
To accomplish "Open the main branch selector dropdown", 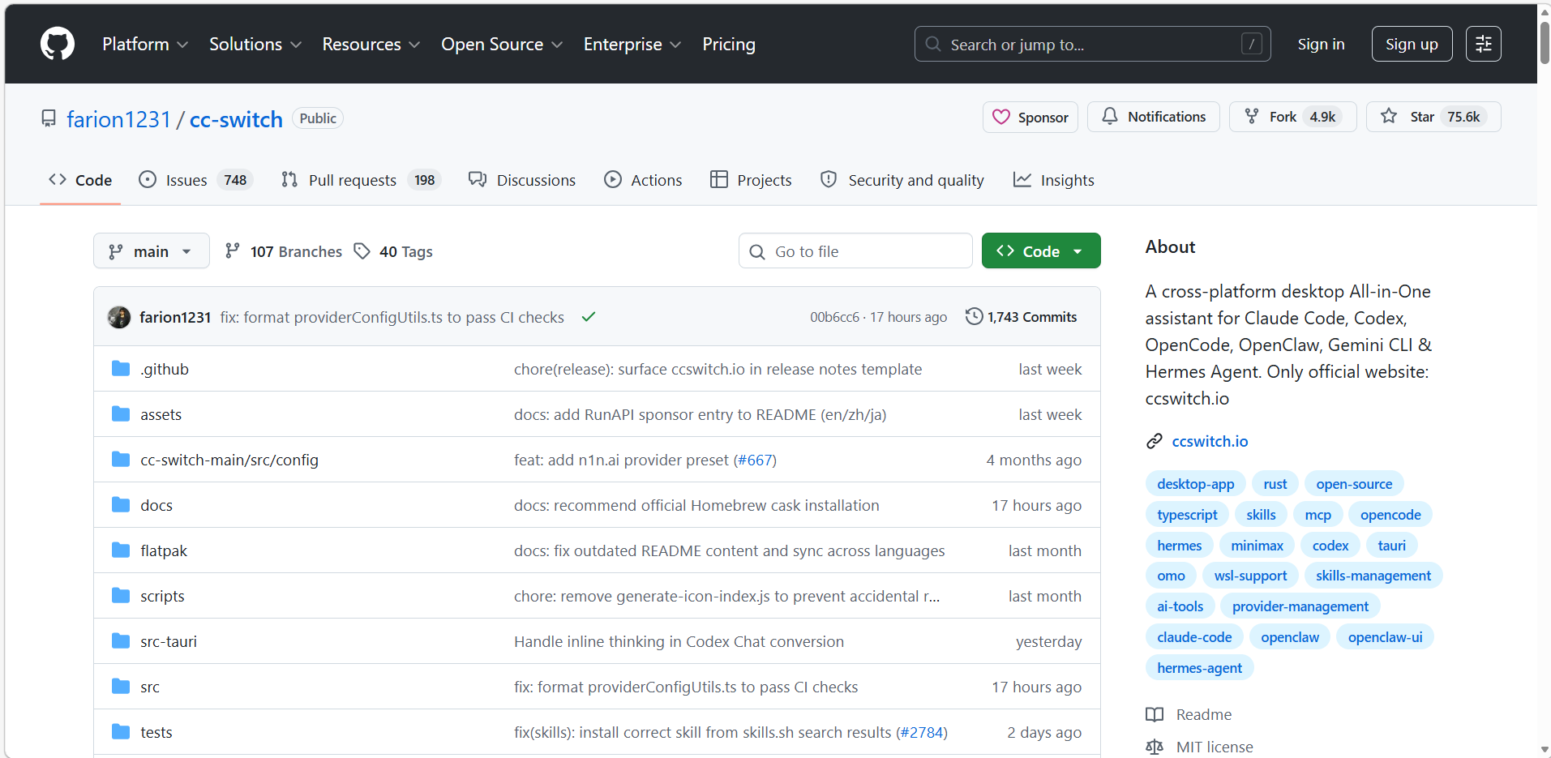I will tap(152, 251).
